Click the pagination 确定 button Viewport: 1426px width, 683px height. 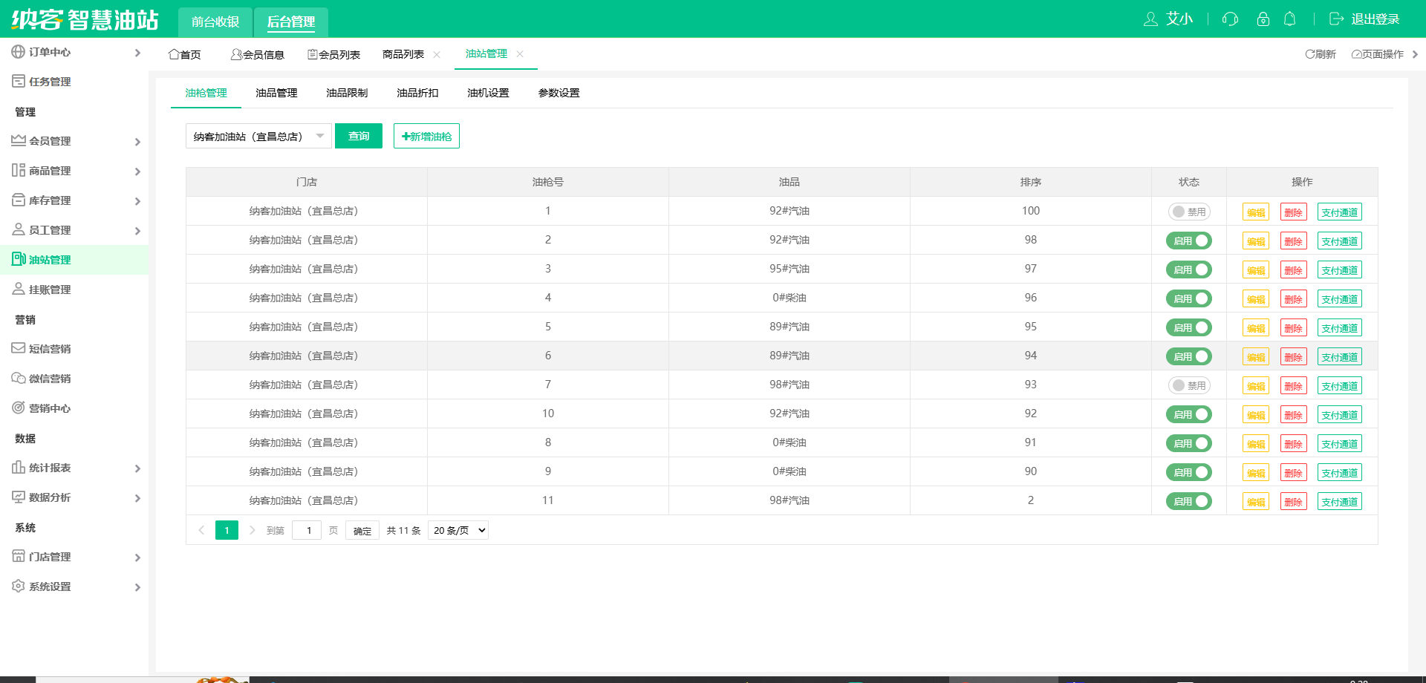[x=362, y=530]
